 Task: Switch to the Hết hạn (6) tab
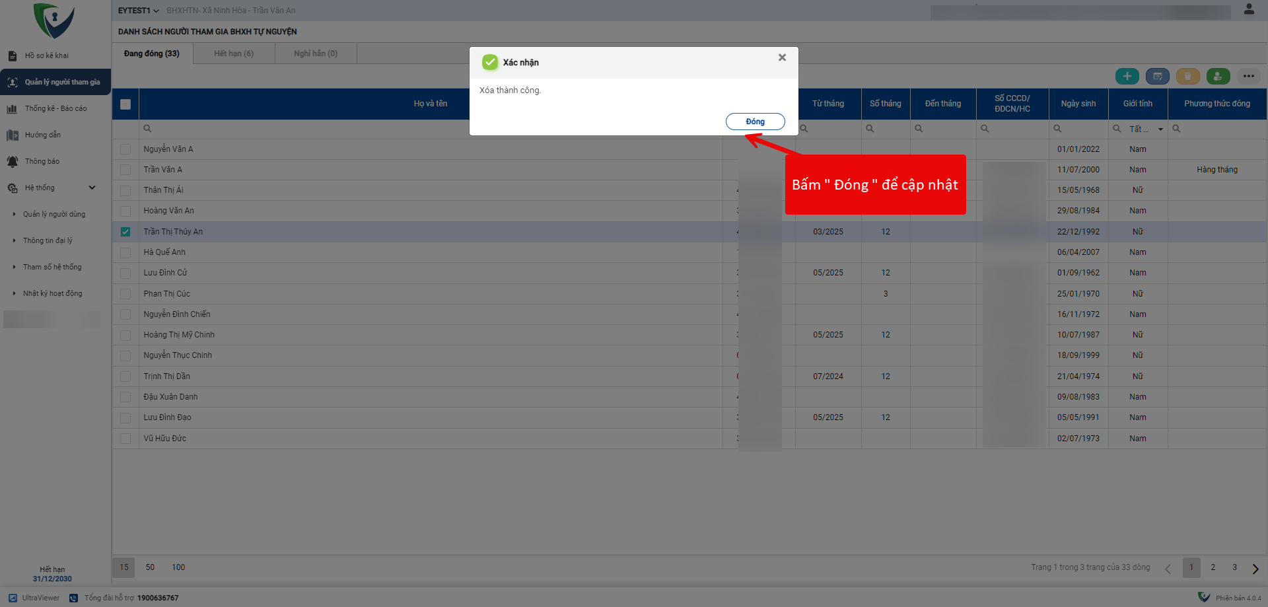click(234, 54)
